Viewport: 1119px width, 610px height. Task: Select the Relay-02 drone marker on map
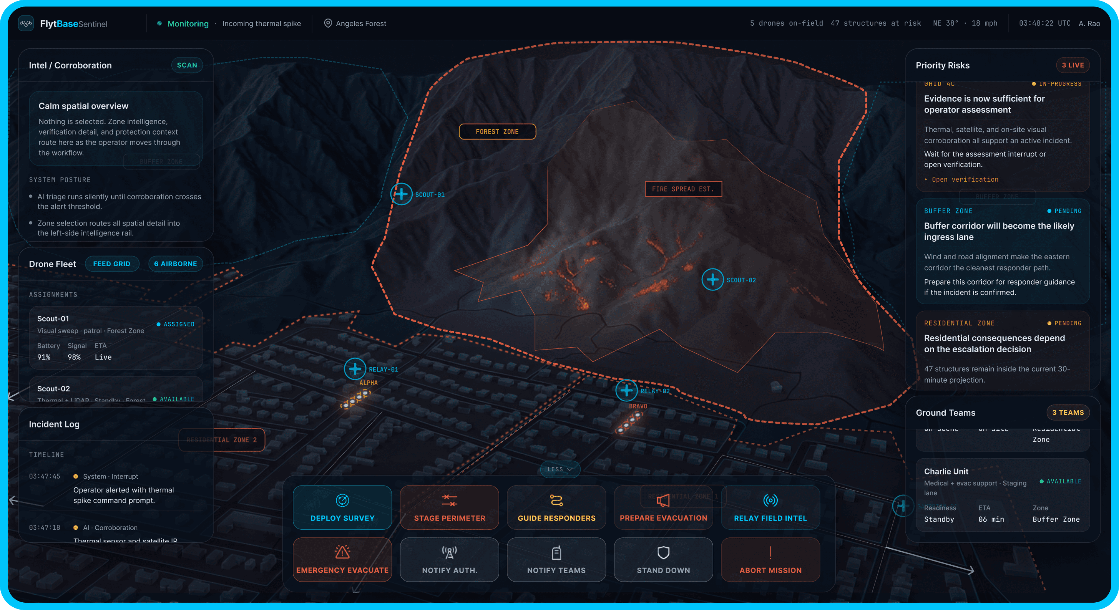tap(626, 390)
